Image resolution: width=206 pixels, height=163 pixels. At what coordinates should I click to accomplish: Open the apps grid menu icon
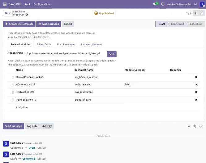coord(5,4)
